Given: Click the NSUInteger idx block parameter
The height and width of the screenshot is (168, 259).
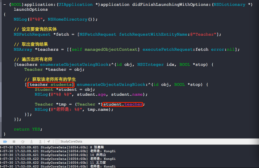Looking at the screenshot, I should coord(156,64).
